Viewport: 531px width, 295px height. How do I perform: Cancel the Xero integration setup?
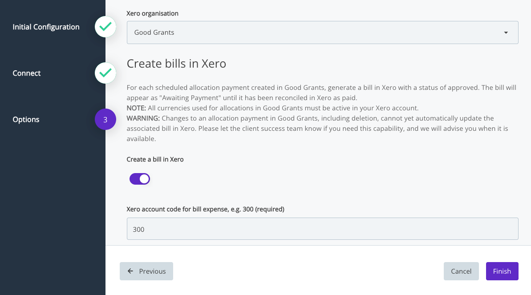461,271
